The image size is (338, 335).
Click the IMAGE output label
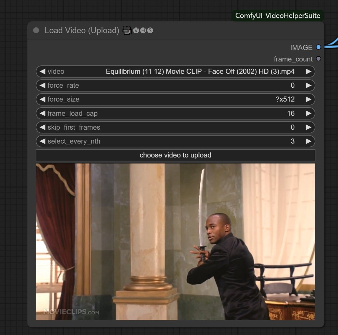coord(301,47)
